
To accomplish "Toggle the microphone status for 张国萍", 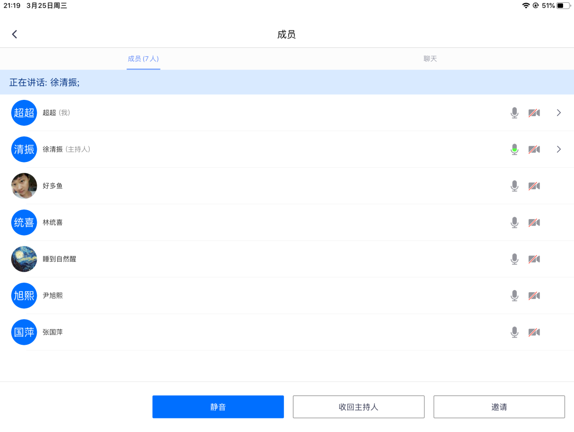I will point(514,332).
